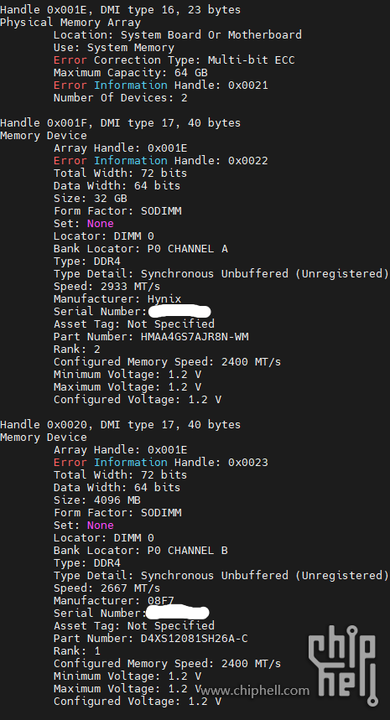The height and width of the screenshot is (720, 390).
Task: Click the Manufacturer: 08F7 line
Action: click(x=114, y=601)
